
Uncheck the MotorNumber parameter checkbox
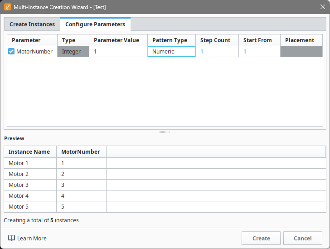11,52
